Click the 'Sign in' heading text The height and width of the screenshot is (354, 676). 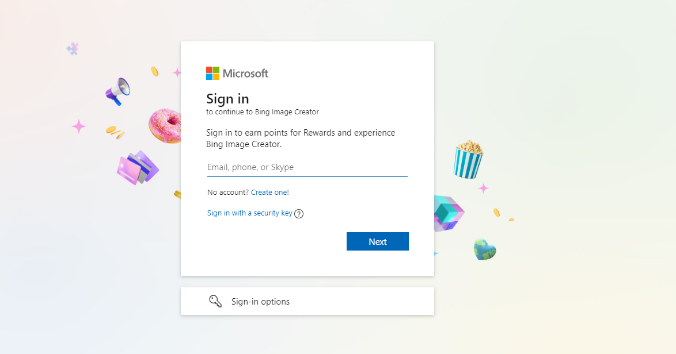tap(227, 99)
